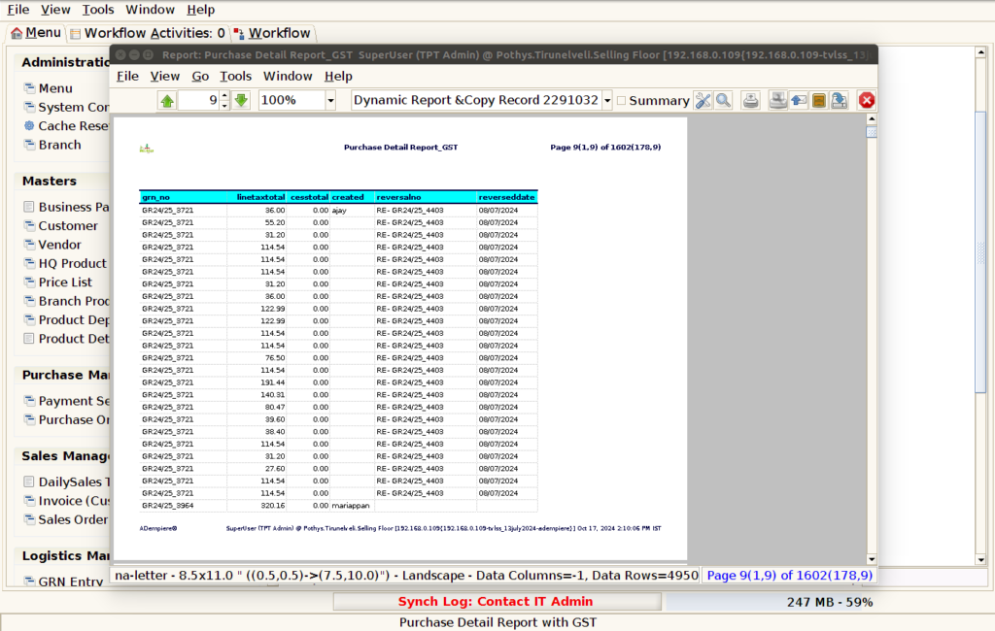Click the memory 247 MB - 59% indicator

[x=830, y=602]
